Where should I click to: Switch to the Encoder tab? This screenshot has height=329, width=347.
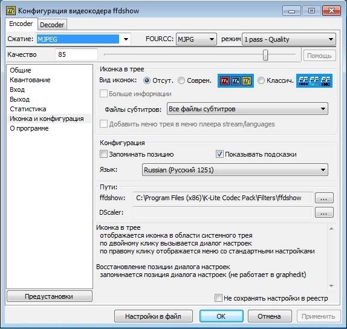pyautogui.click(x=21, y=24)
